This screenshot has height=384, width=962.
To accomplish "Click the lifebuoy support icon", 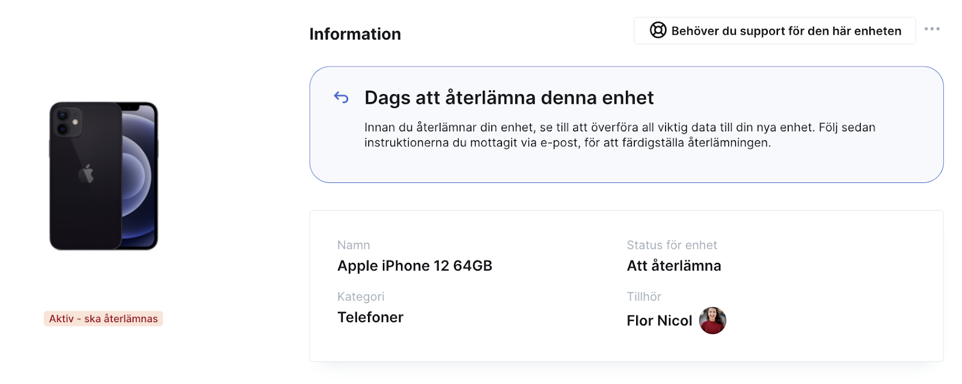I will (x=658, y=30).
